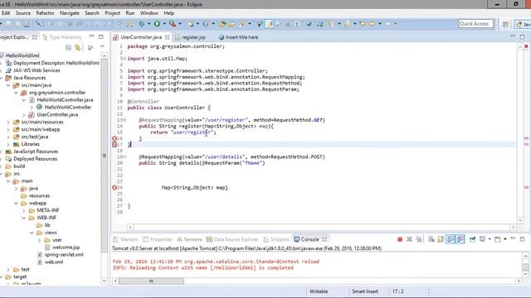This screenshot has width=531, height=298.
Task: Select the Java EE perspective button
Action: [524, 24]
